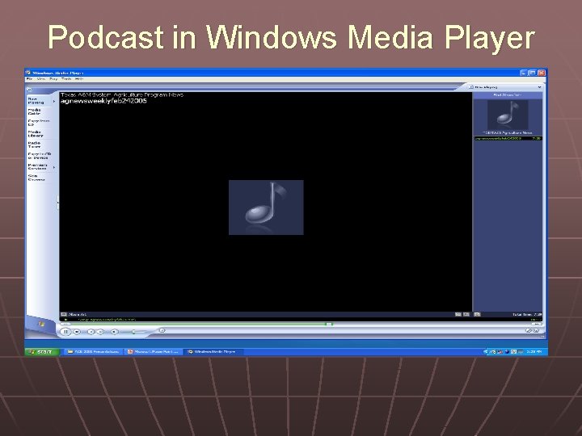Click the taskbar clock
Image resolution: width=582 pixels, height=436 pixels.
[x=534, y=351]
